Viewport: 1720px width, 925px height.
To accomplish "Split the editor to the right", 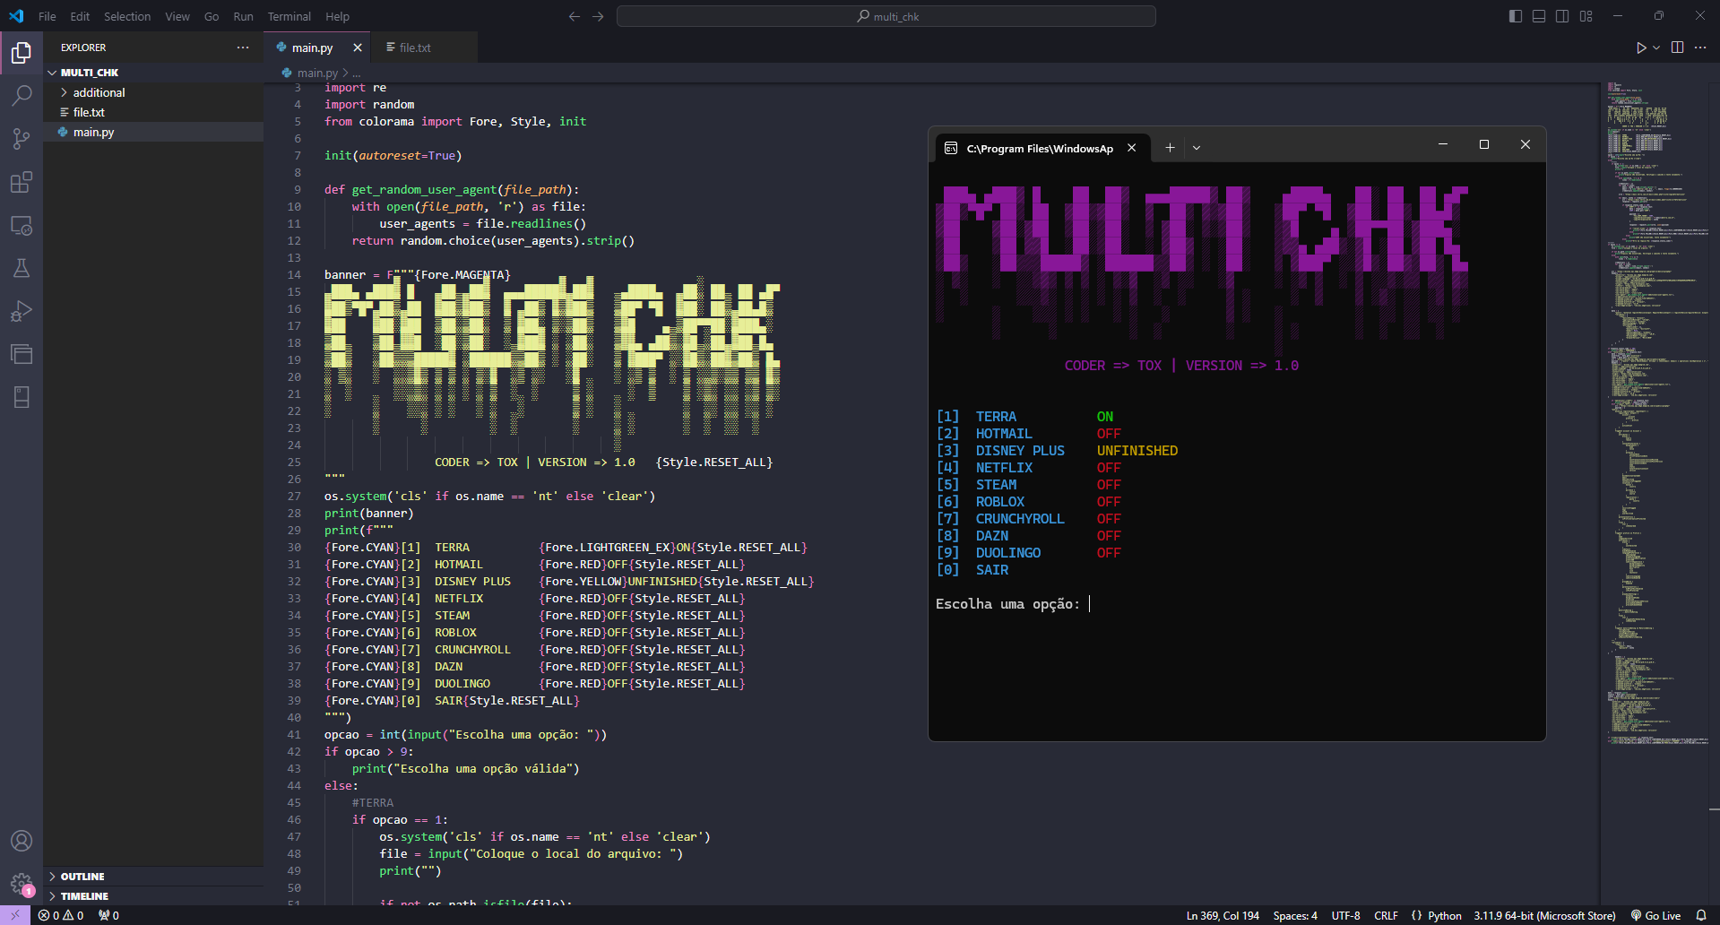I will (1677, 48).
